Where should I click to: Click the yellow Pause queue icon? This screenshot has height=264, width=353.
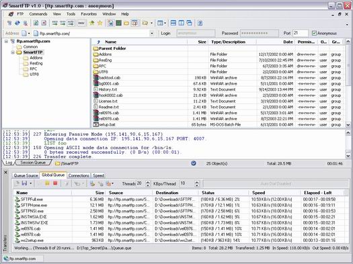click(x=47, y=183)
